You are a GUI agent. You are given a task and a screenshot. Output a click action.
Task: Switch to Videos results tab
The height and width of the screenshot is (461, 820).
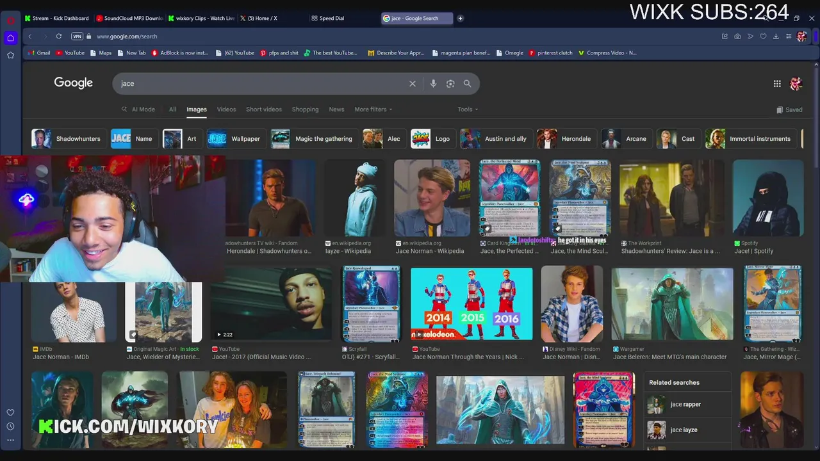click(x=226, y=109)
